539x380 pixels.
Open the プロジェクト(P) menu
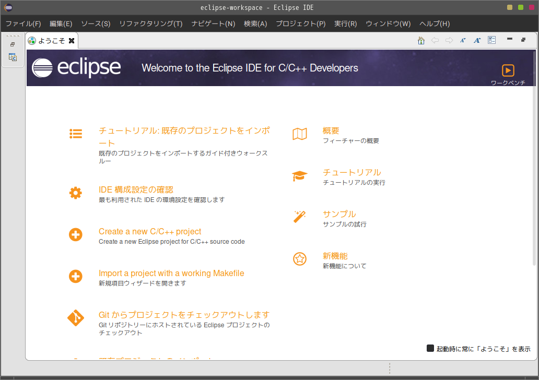(x=301, y=23)
